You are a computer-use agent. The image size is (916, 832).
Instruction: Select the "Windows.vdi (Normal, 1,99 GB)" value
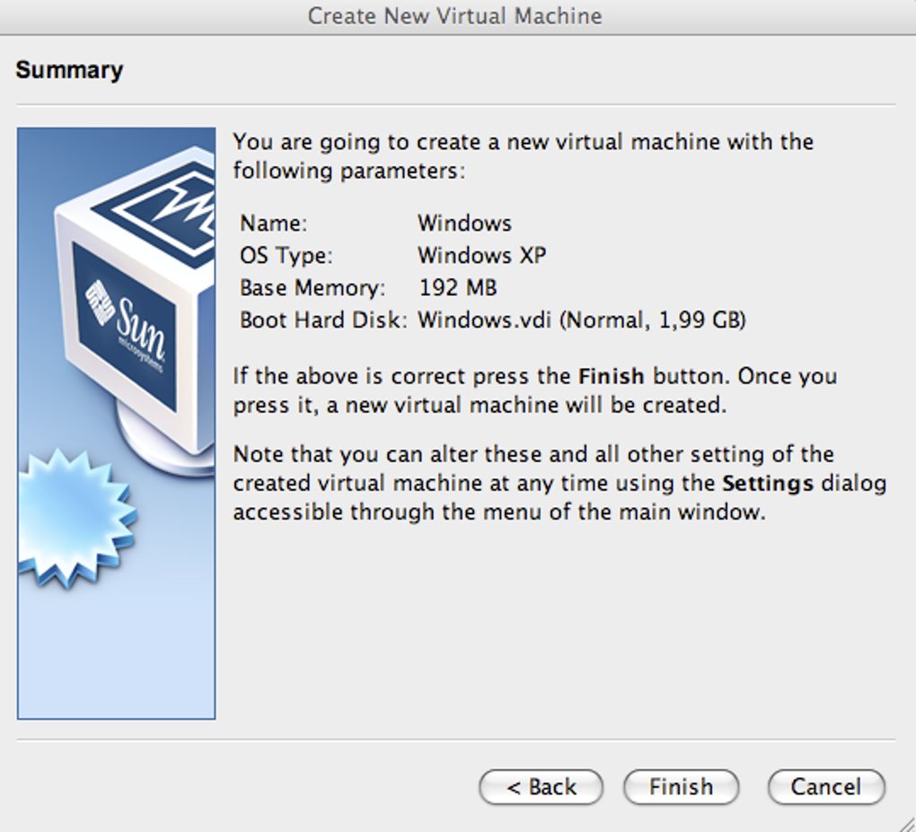(x=581, y=320)
